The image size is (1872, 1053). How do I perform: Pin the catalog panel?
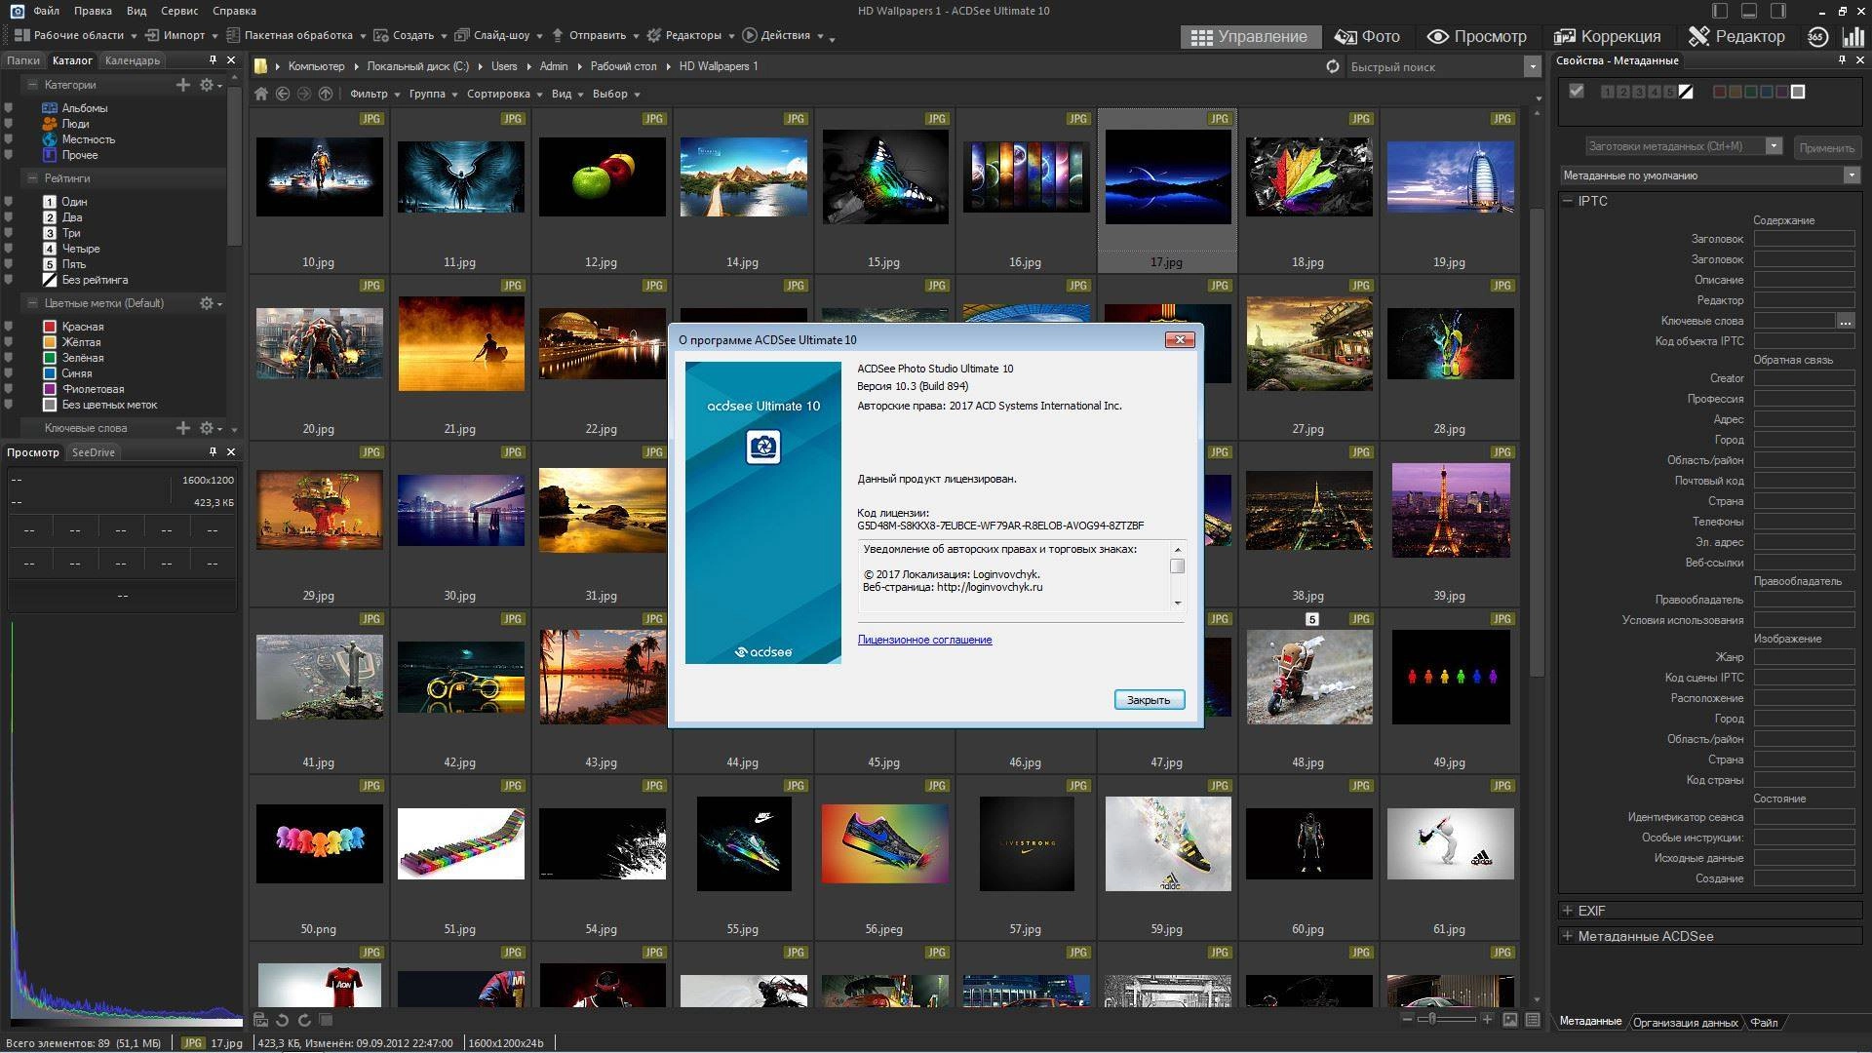213,60
